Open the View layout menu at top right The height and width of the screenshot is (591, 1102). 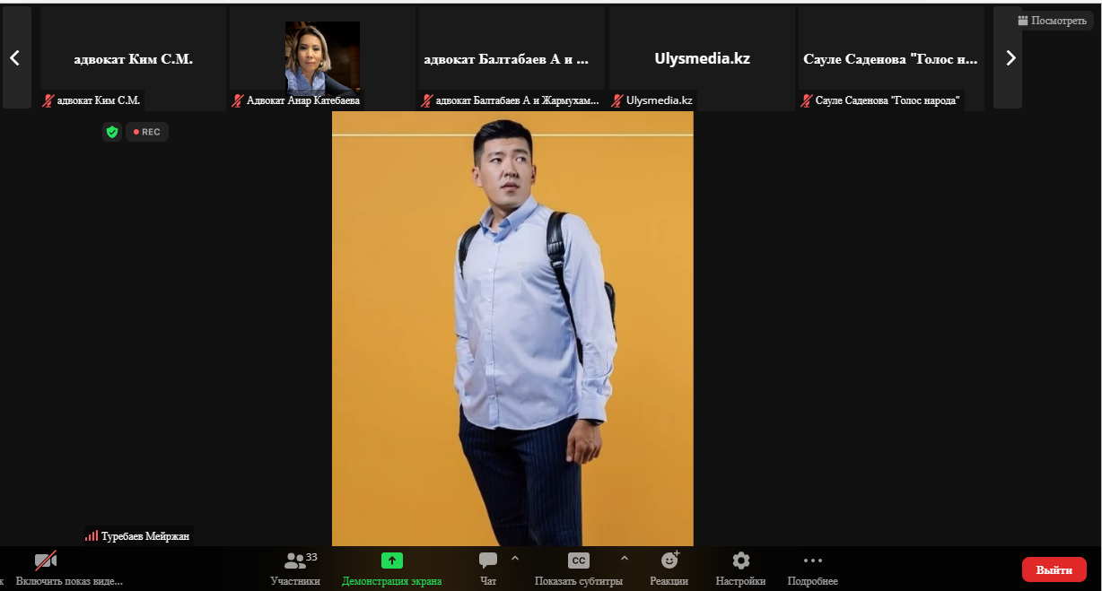[1052, 21]
